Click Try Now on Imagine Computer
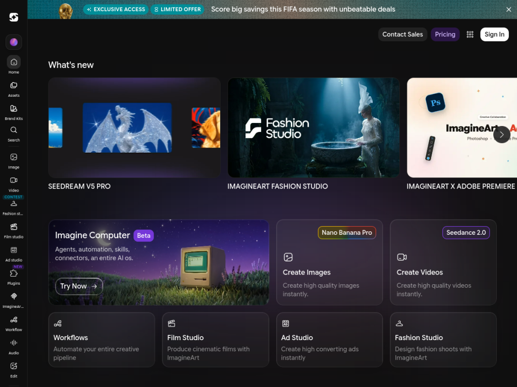Image resolution: width=517 pixels, height=387 pixels. [79, 286]
